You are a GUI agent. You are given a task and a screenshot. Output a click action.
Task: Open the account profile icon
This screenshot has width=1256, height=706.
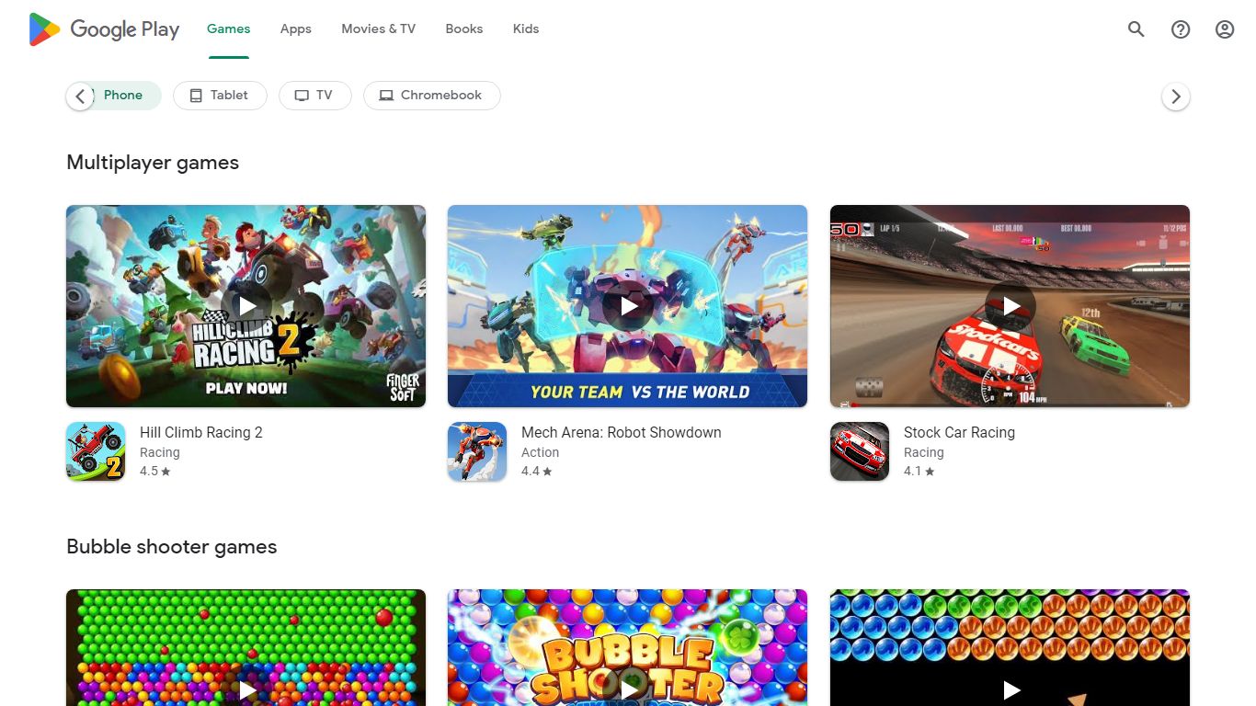(x=1225, y=29)
